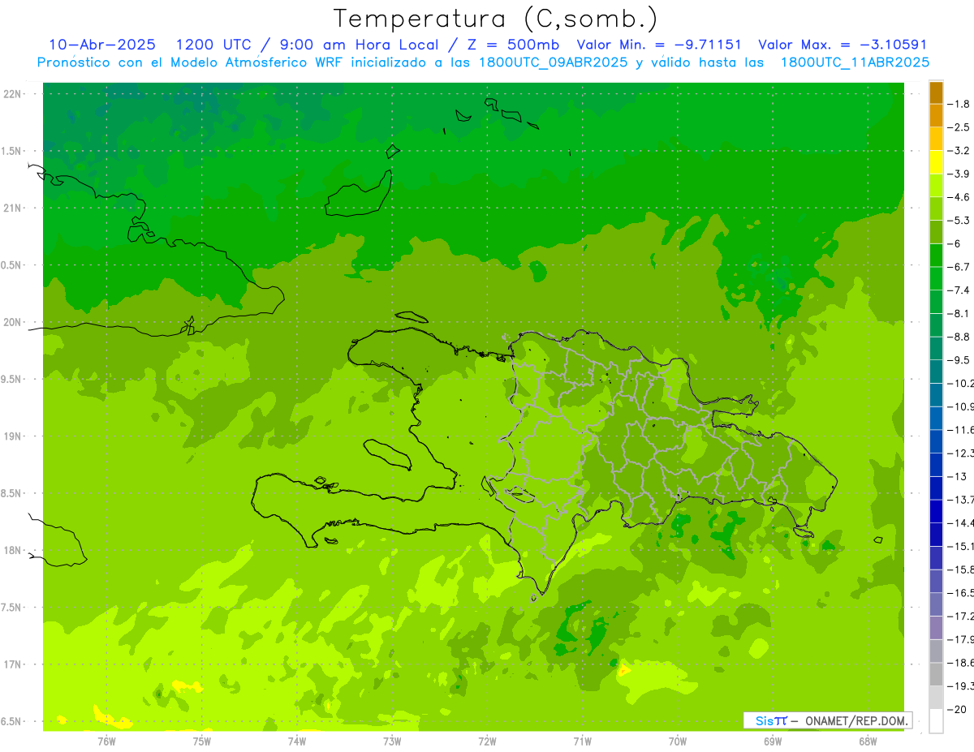Click the "76W" longitude label
Screen dimensions: 974x752
point(106,741)
